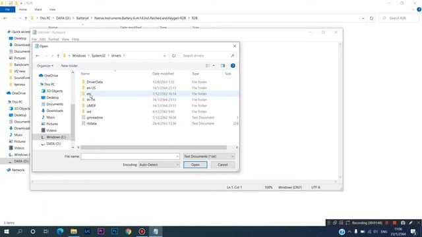Change view layout icon in Open dialog
422x237 pixels.
pos(208,66)
